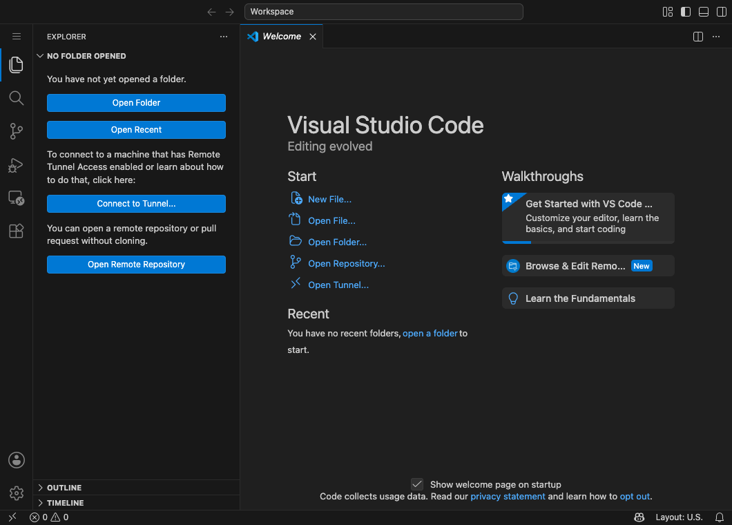This screenshot has width=732, height=525.
Task: Go back with the left arrow
Action: point(211,12)
